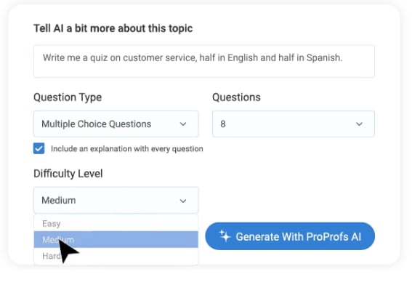Click the Multiple Choice Questions text
Viewport: 412px width, 285px height.
click(x=97, y=124)
